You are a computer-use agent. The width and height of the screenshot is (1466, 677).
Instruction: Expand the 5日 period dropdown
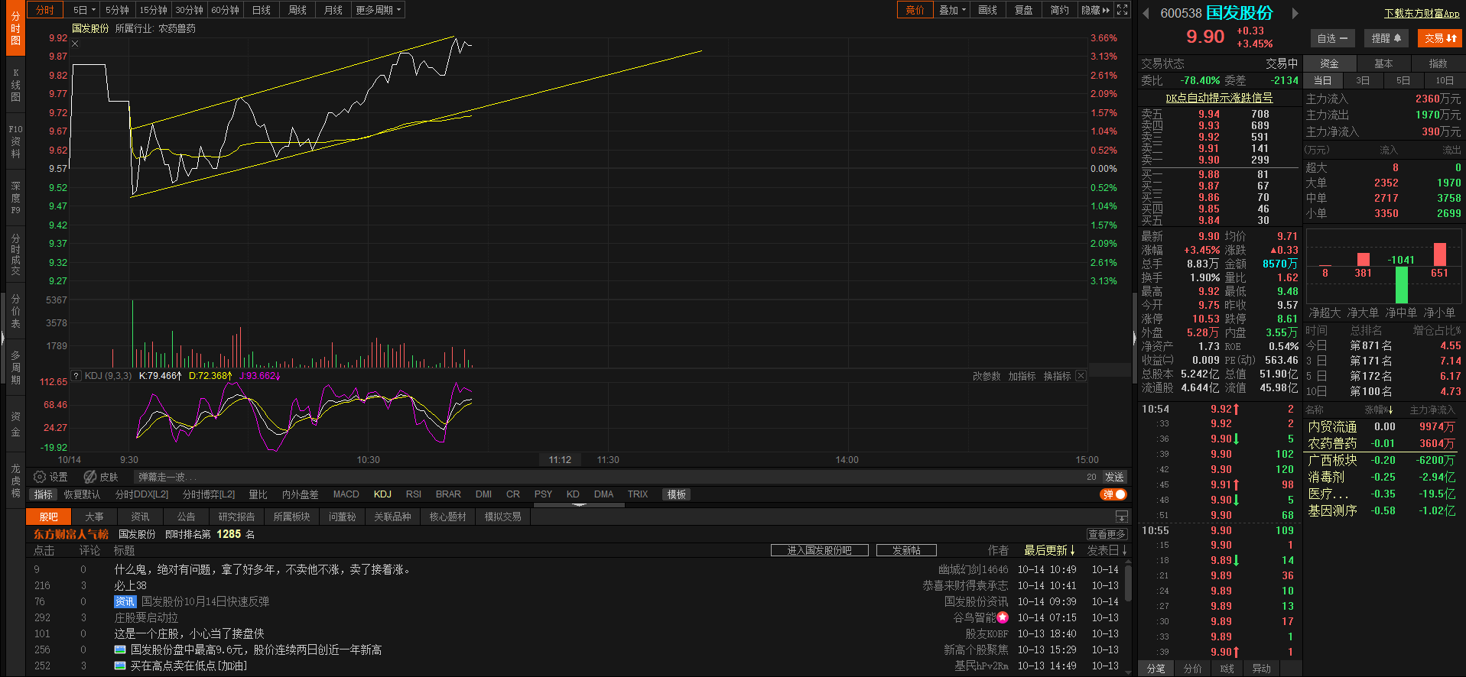click(x=84, y=10)
